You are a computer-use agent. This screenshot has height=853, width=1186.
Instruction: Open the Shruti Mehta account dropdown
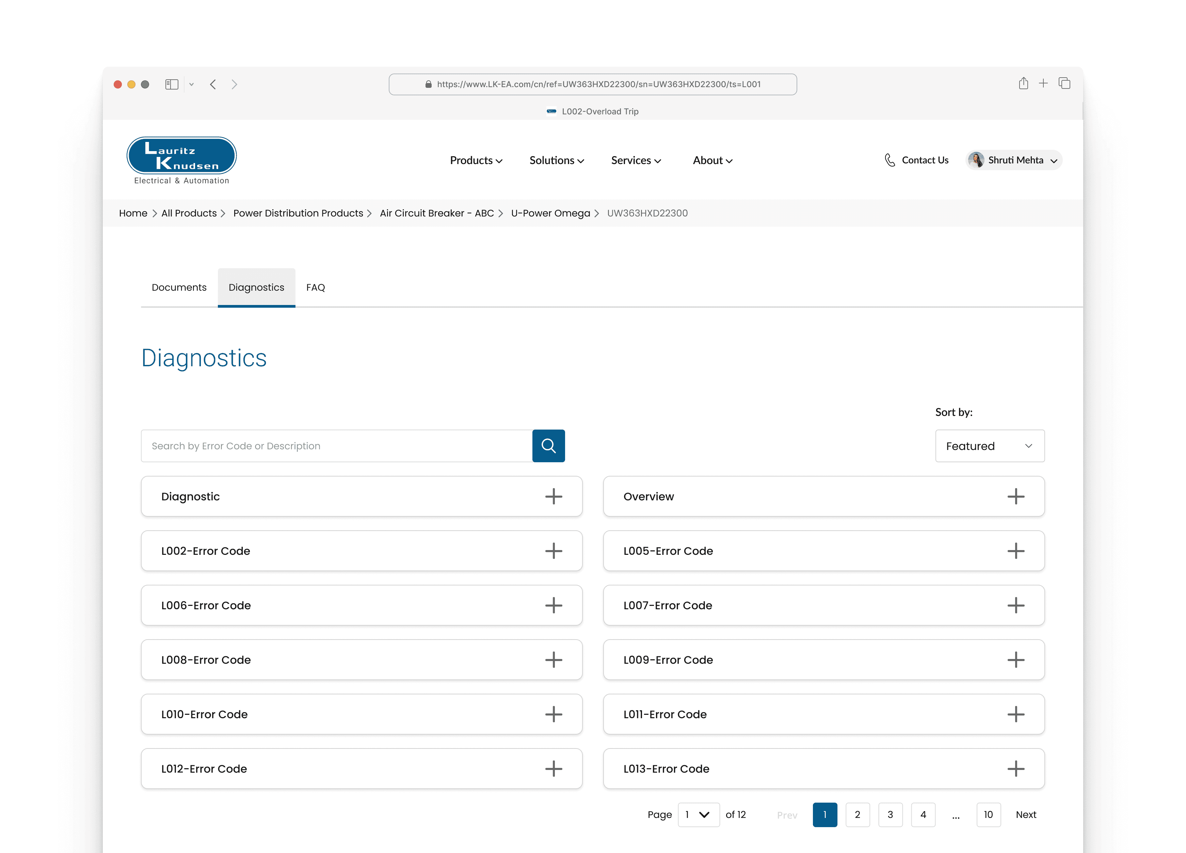pos(1014,160)
